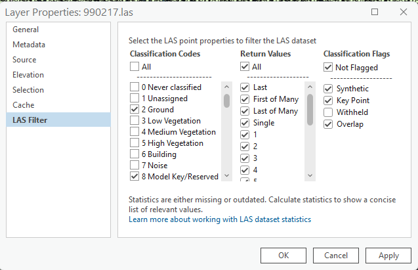This screenshot has height=270, width=418.
Task: Check 5 High Vegetation class code
Action: (x=135, y=143)
